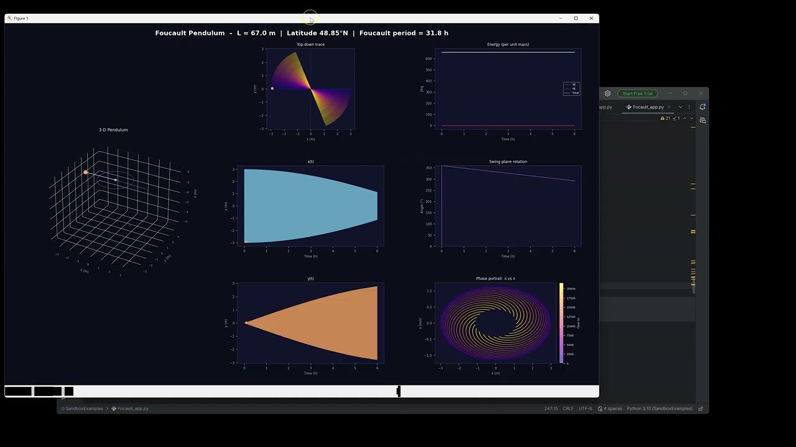Click the Top-down trace plot
The image size is (796, 447).
tap(310, 89)
